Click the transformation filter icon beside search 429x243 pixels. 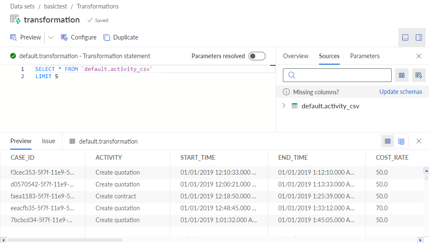click(x=419, y=75)
